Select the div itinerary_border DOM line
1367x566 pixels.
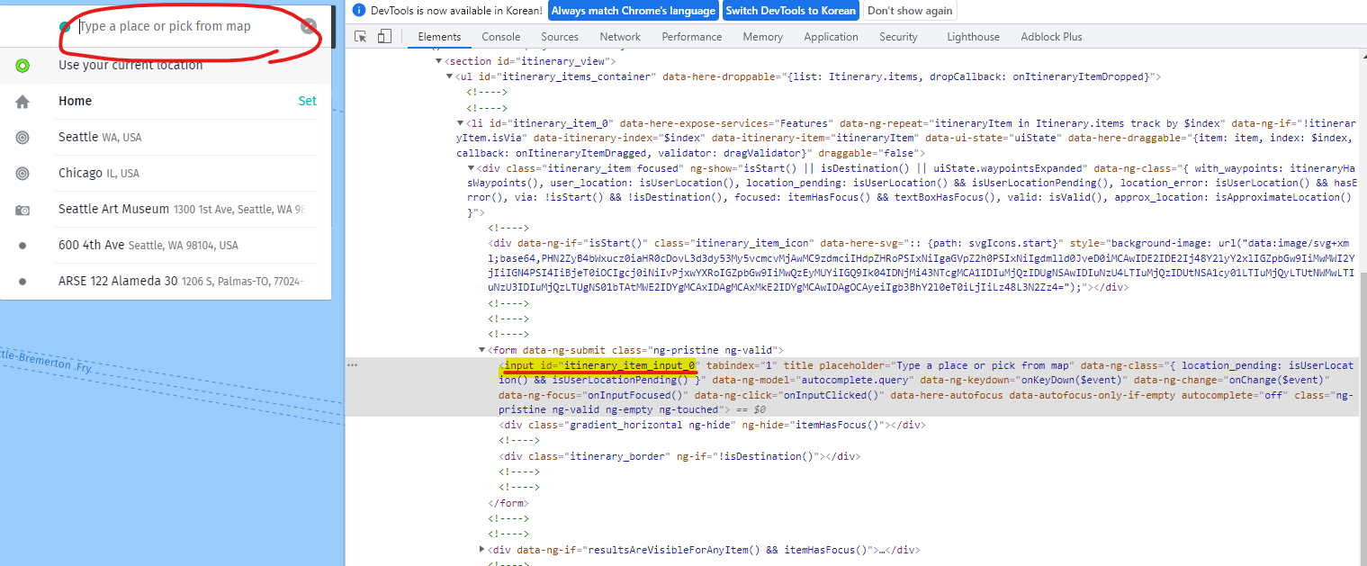click(x=680, y=456)
